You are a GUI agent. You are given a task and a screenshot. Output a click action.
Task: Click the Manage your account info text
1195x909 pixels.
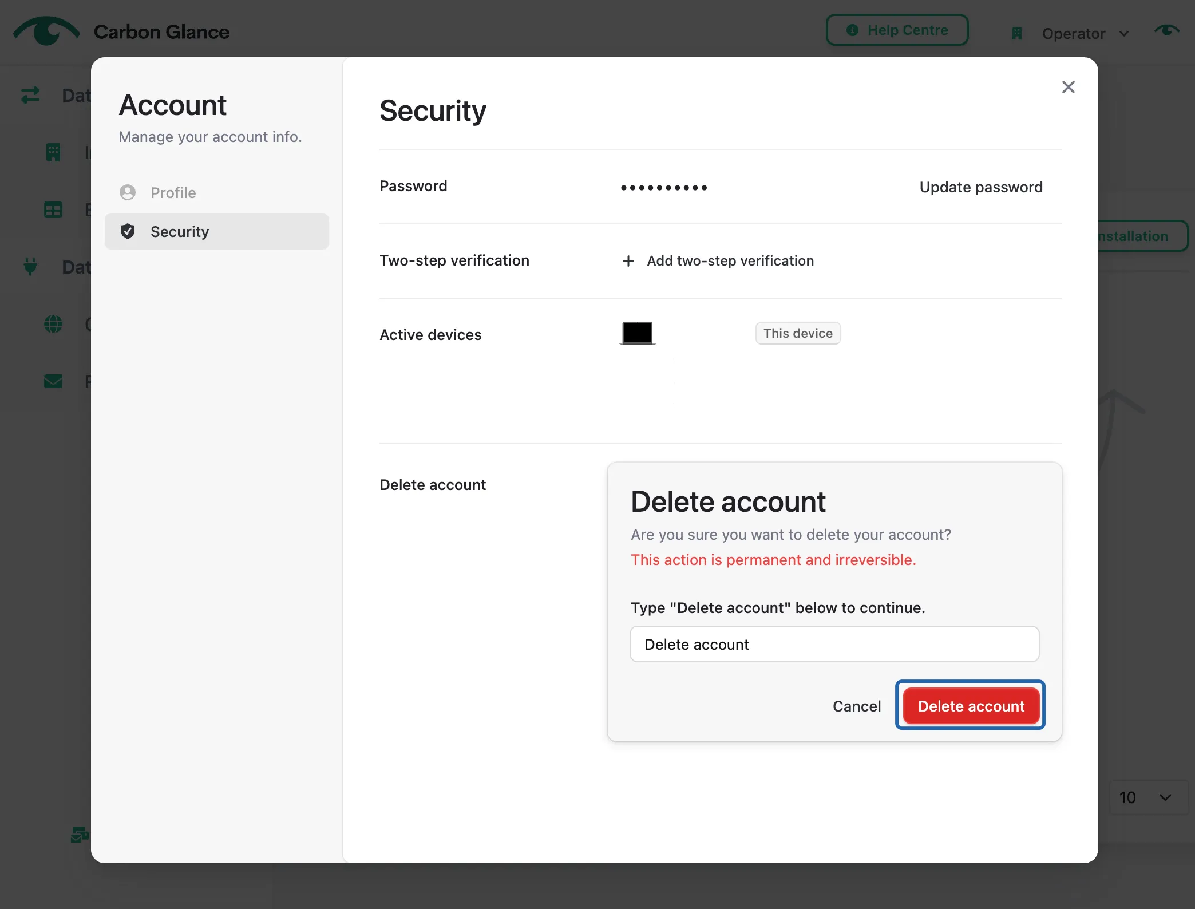coord(210,137)
